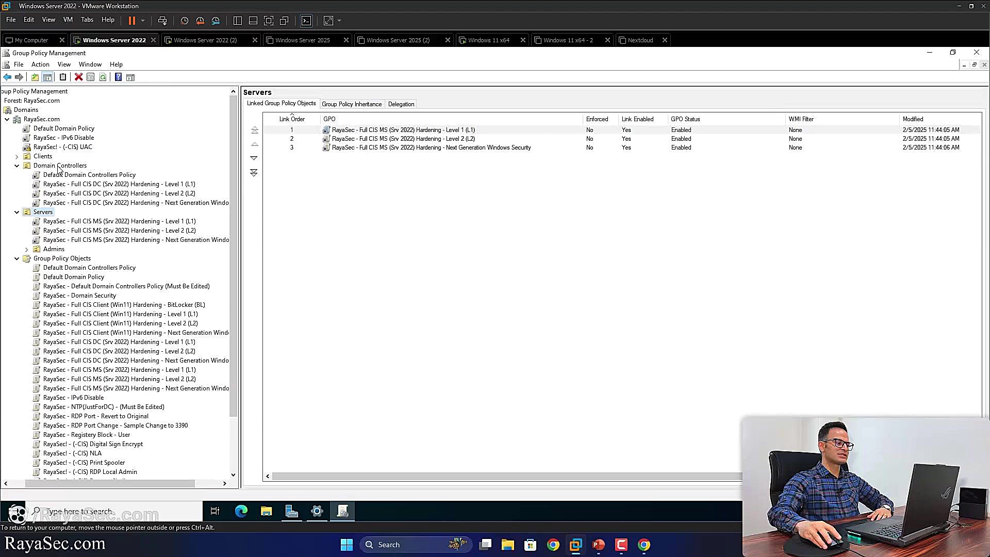
Task: Switch to the Delegation tab
Action: click(x=401, y=104)
